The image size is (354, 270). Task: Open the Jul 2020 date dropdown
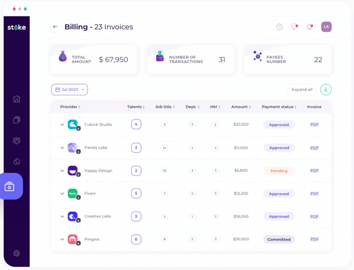pyautogui.click(x=69, y=89)
